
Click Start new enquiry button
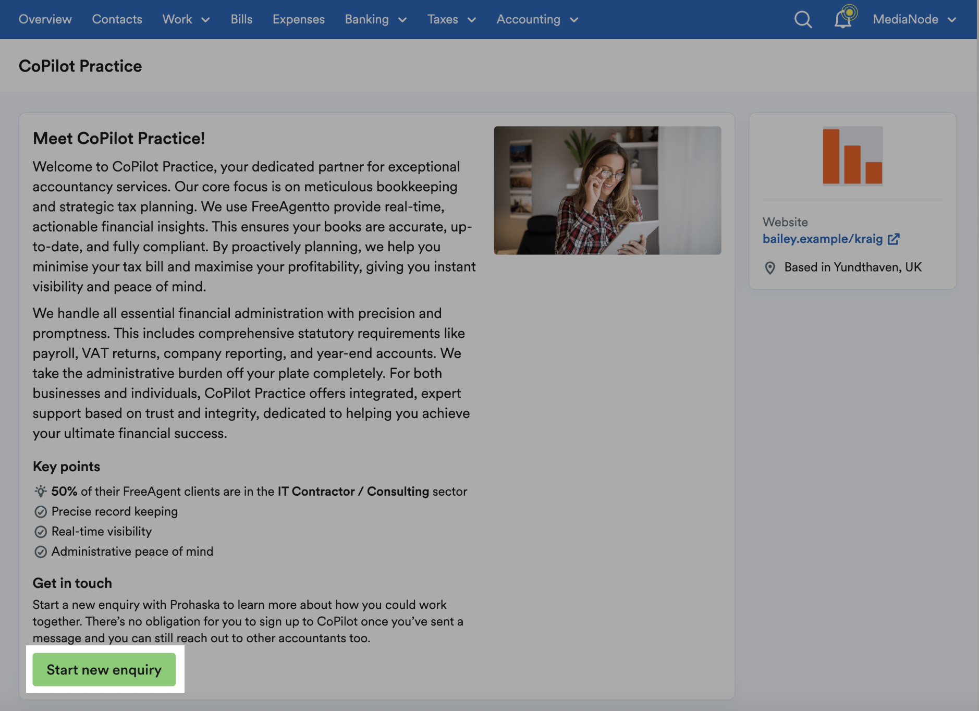[104, 669]
